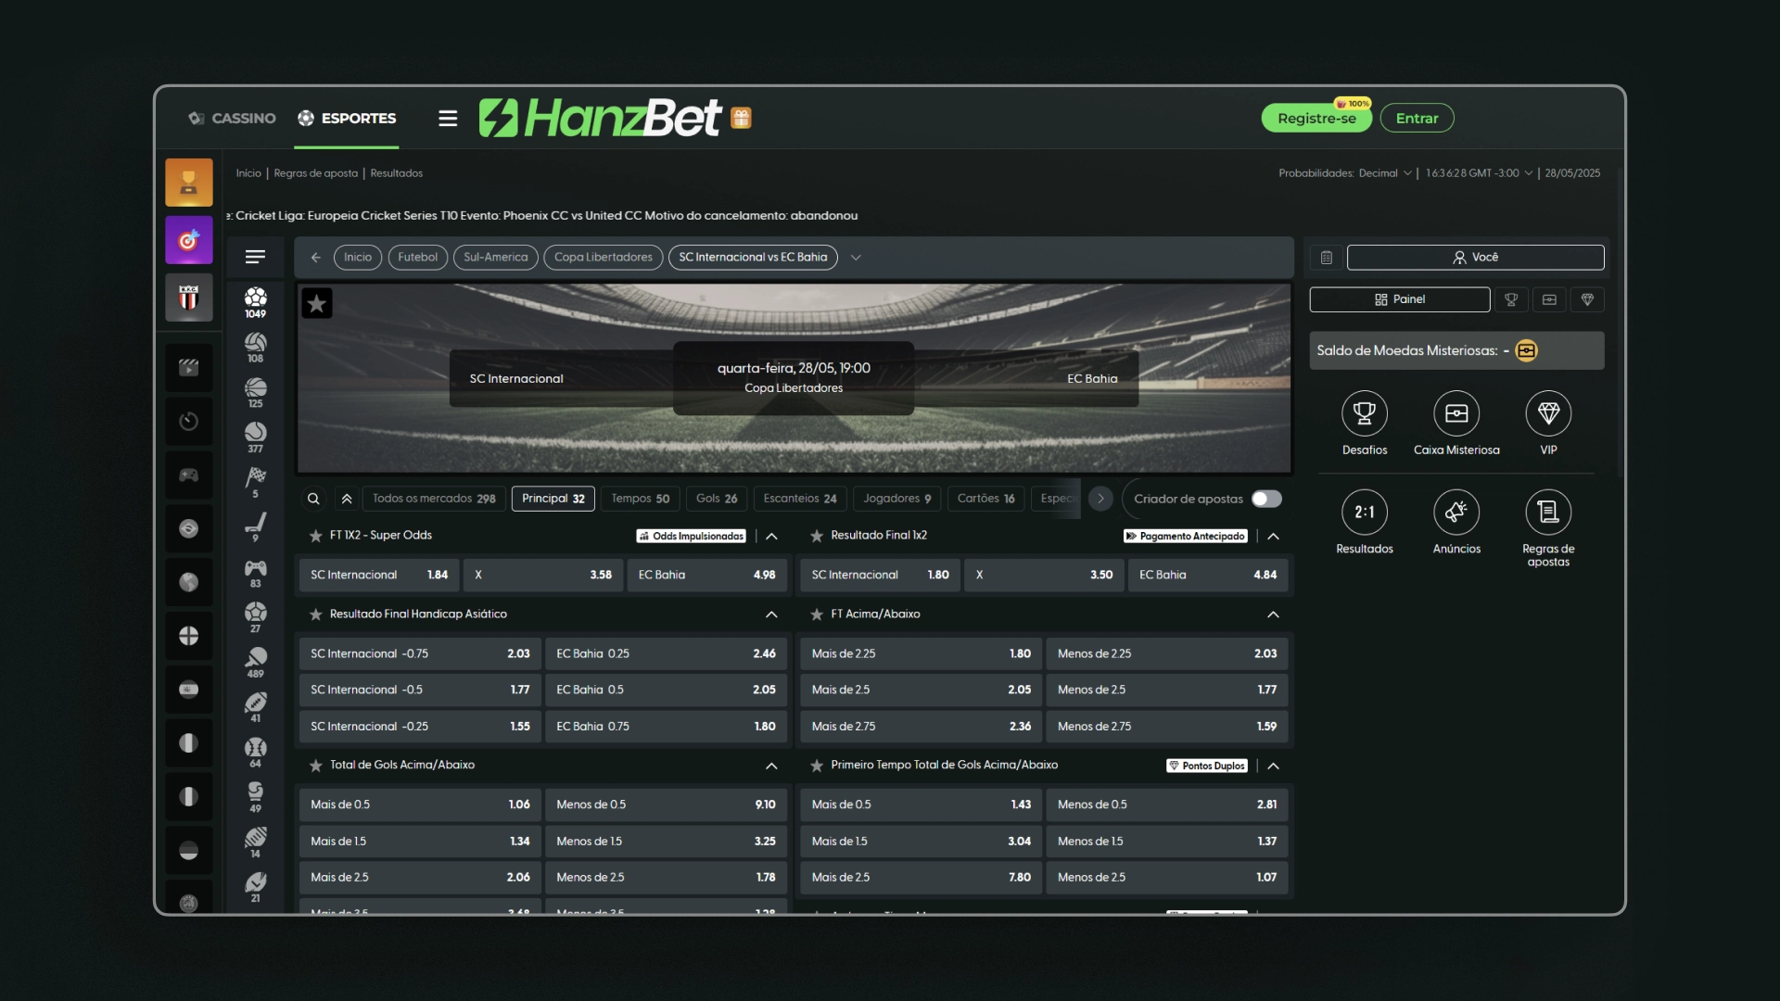
Task: Select the soccer sport icon with 1049 events
Action: click(256, 302)
